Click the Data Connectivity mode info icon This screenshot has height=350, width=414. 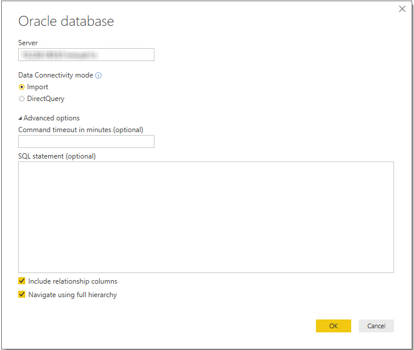[x=98, y=76]
